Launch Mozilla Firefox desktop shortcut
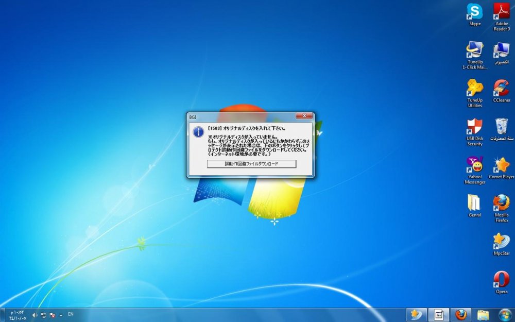 tap(501, 204)
